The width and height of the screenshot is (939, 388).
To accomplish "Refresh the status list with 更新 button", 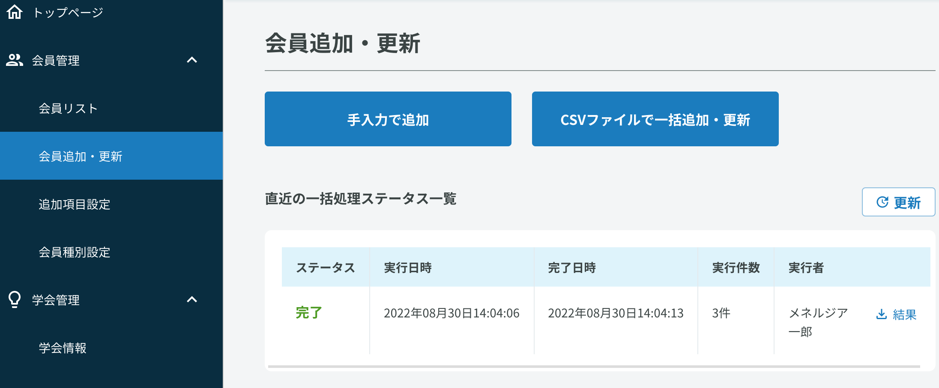I will point(898,202).
